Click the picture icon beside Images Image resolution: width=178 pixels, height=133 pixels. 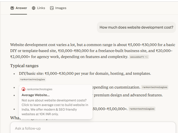52,8
